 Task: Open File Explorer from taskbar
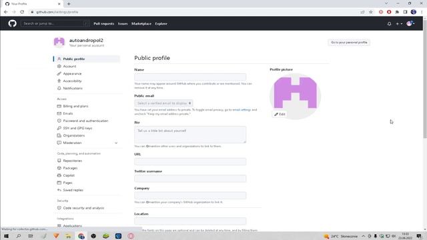pos(68,236)
